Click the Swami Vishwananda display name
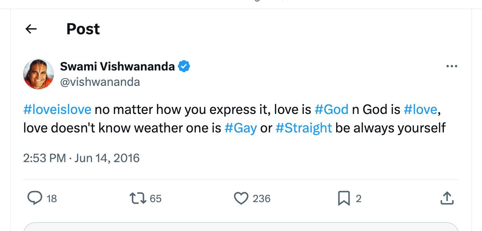This screenshot has width=482, height=231. point(117,67)
